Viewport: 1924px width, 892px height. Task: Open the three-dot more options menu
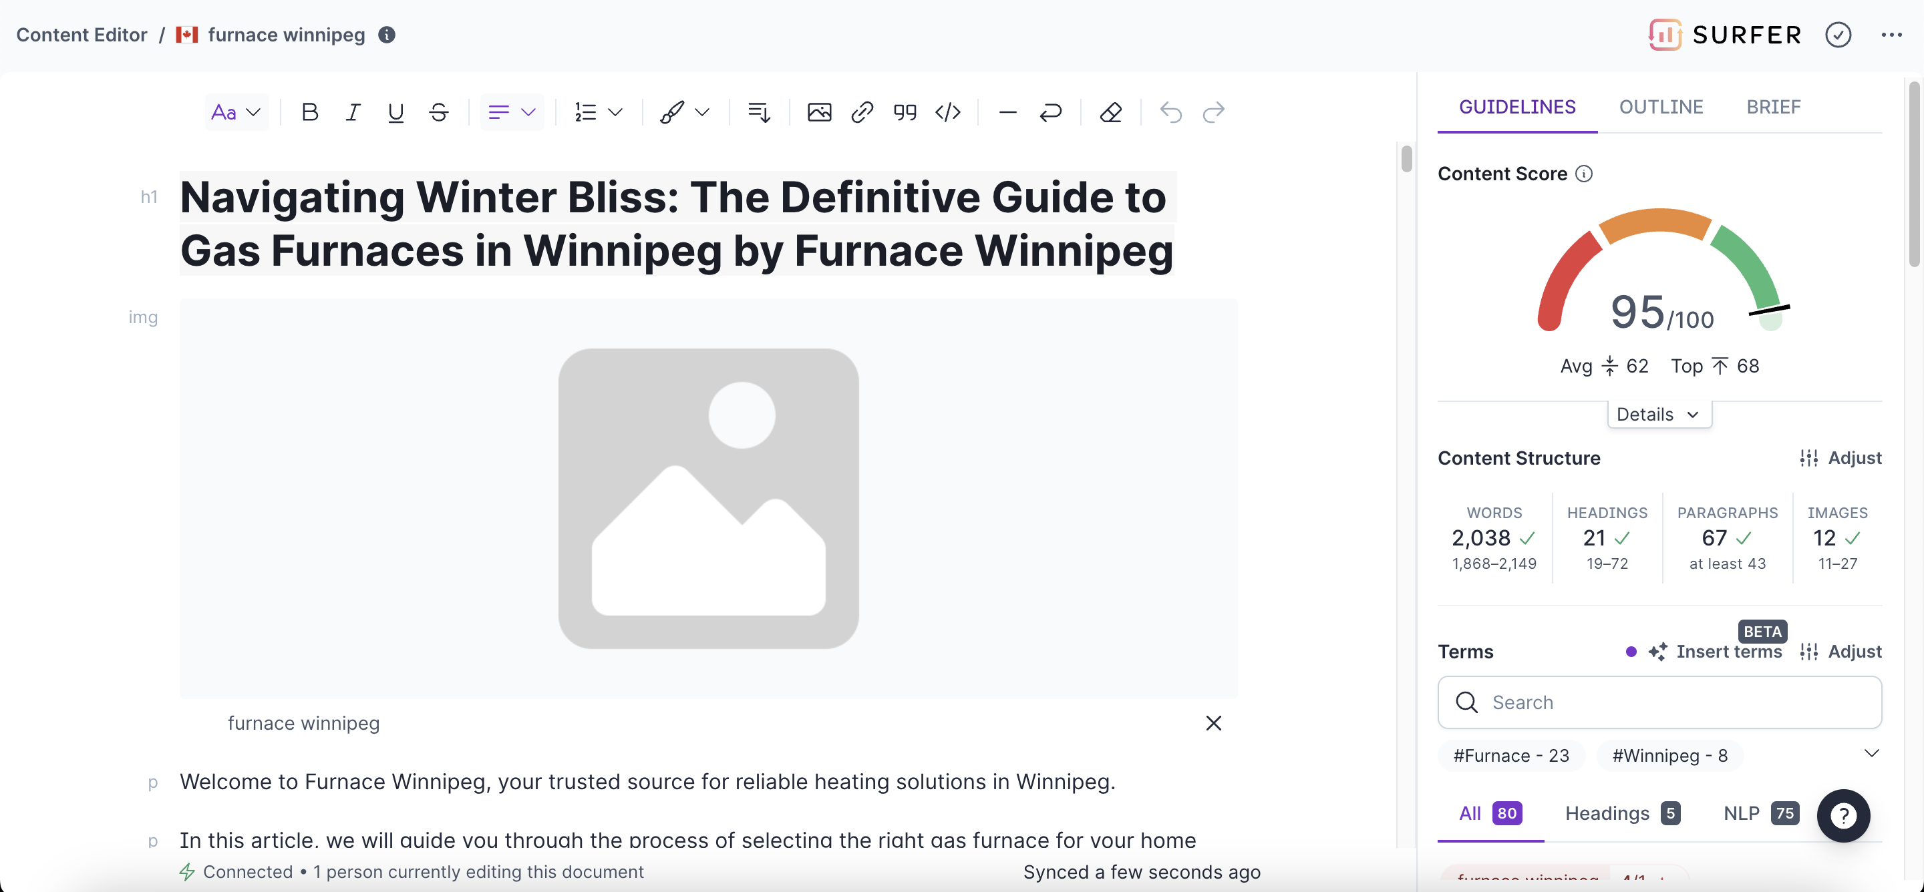click(1891, 35)
